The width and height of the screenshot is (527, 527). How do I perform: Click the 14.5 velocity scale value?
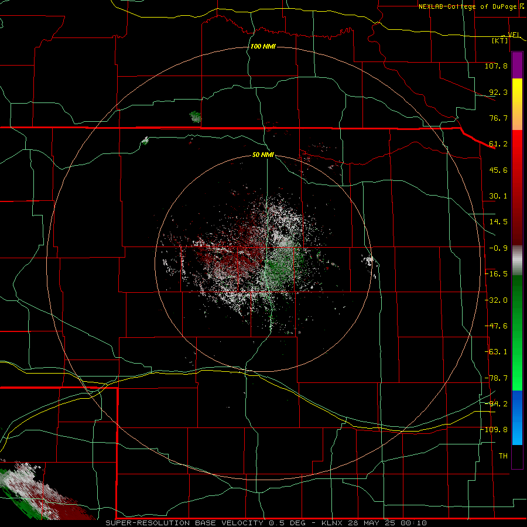click(x=498, y=222)
